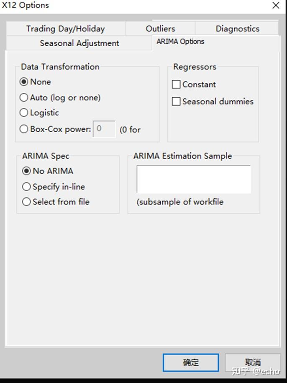Select the ARIMA Options tab
287x383 pixels.
click(x=180, y=42)
